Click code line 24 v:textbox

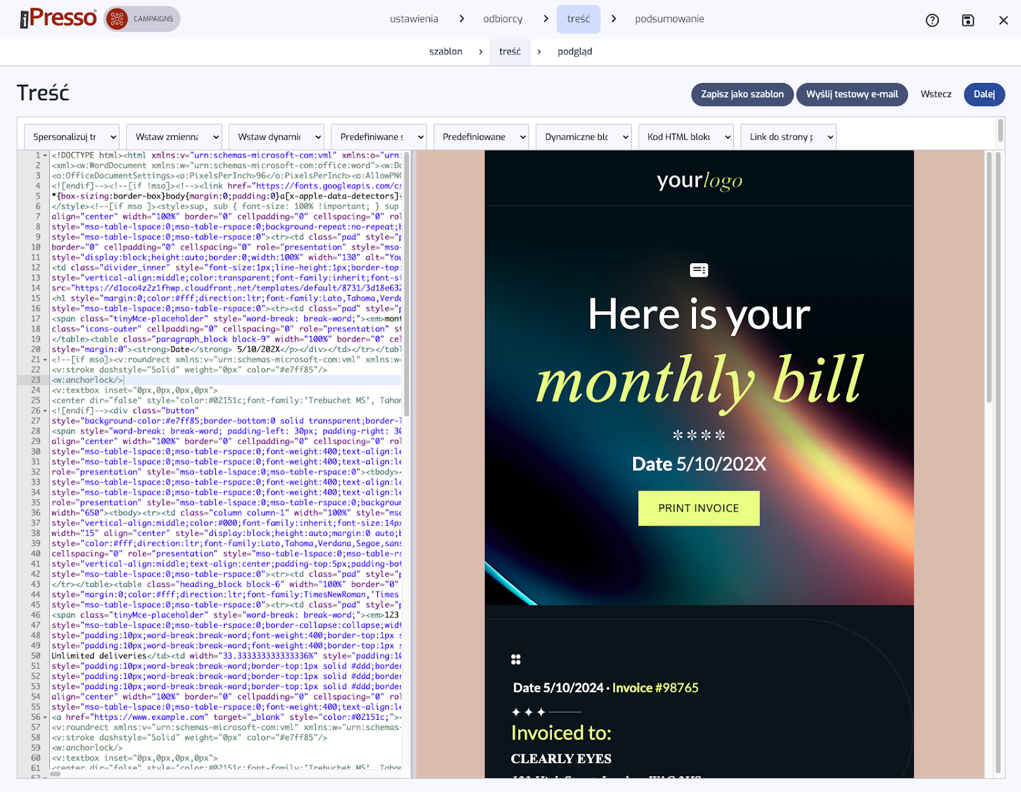[135, 390]
